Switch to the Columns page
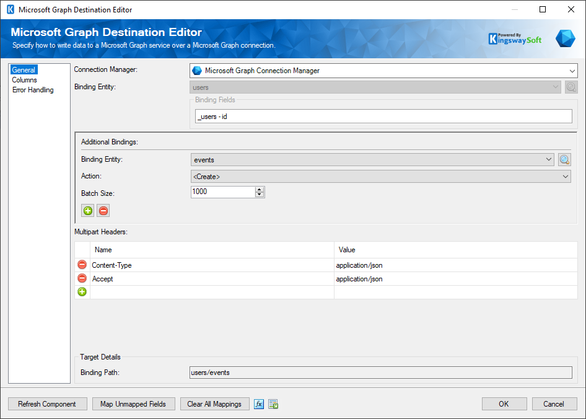 (24, 80)
